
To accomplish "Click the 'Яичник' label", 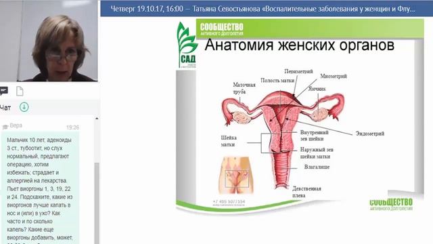I will coord(317,89).
